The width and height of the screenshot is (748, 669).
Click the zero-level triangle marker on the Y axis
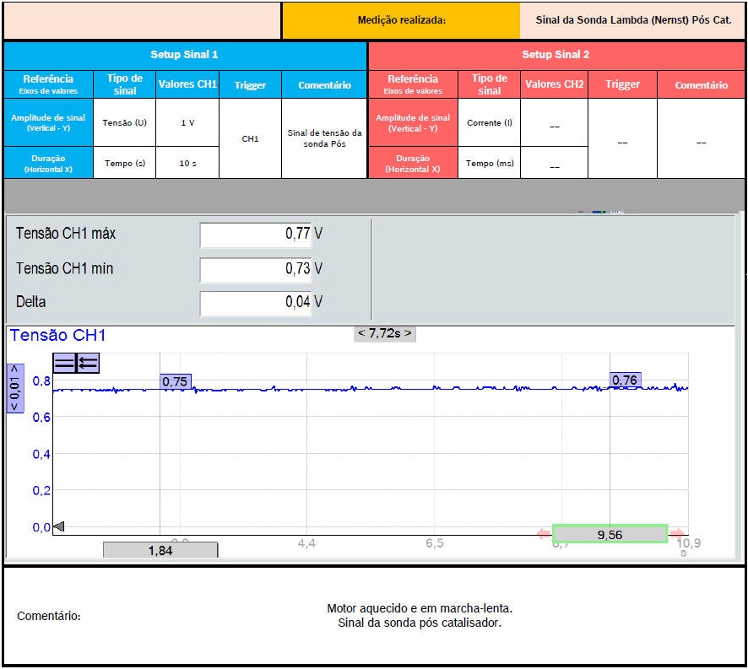point(58,527)
